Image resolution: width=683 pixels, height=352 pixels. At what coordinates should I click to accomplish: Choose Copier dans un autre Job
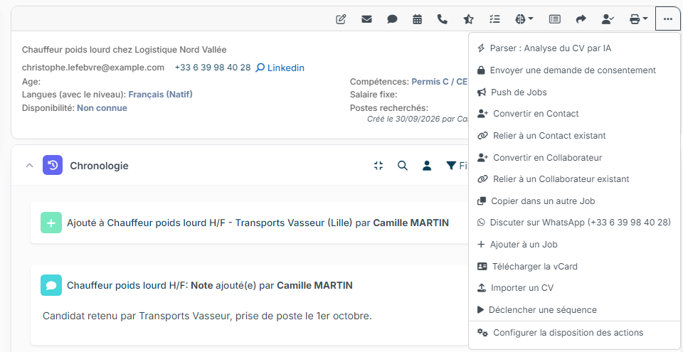575,201
